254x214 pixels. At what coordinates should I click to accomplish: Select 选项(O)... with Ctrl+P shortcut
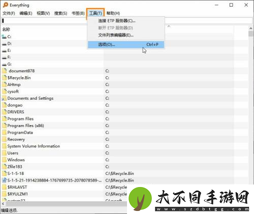126,45
